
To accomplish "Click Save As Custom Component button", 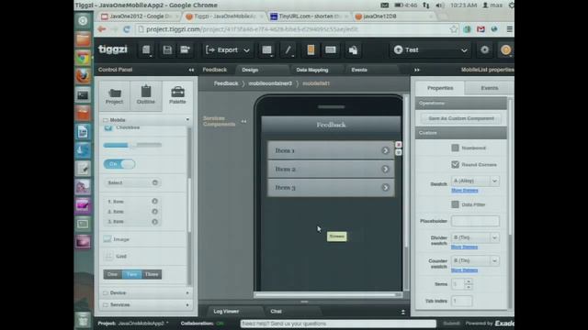I will 461,118.
